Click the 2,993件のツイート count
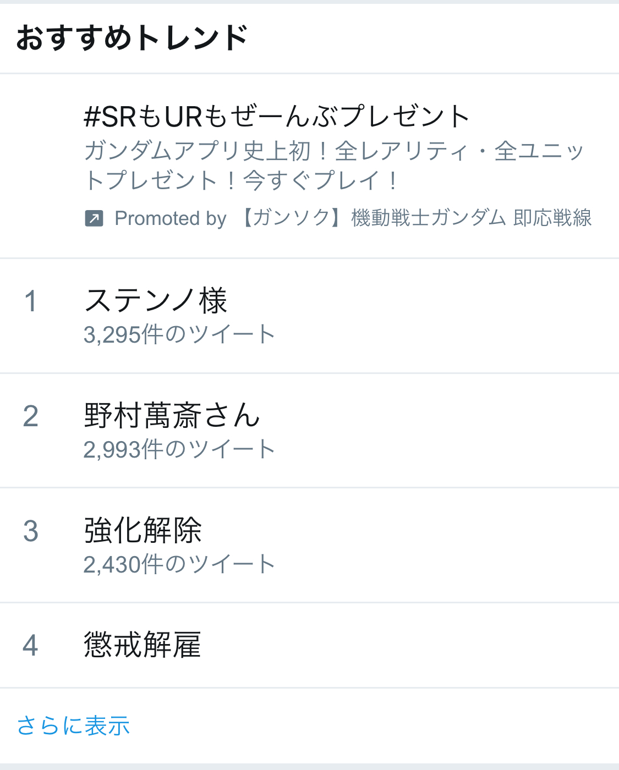This screenshot has height=770, width=619. 179,449
